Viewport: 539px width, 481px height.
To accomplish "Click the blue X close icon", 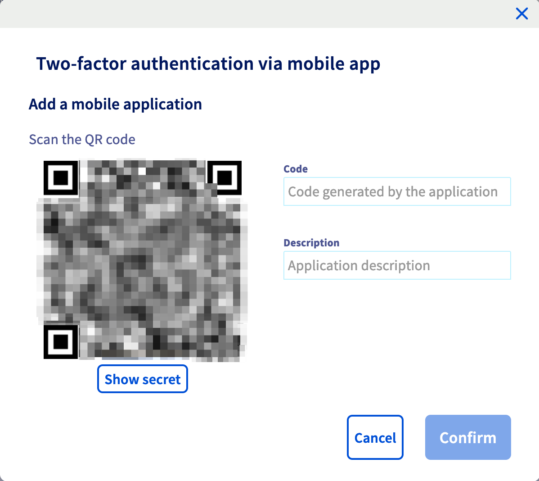I will pos(521,14).
